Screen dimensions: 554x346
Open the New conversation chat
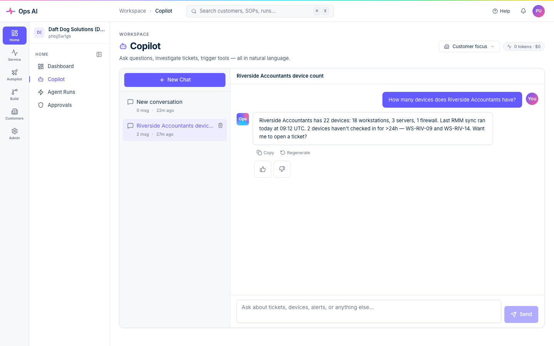pos(175,106)
